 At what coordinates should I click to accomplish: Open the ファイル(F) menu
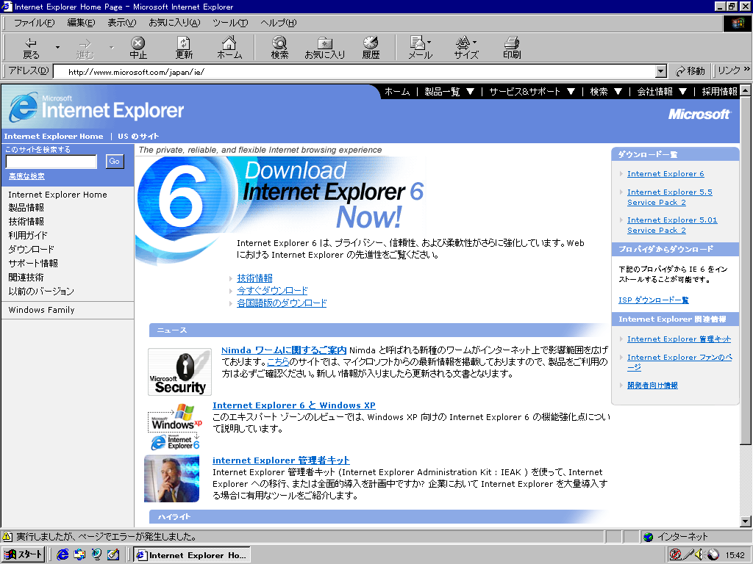click(x=34, y=23)
